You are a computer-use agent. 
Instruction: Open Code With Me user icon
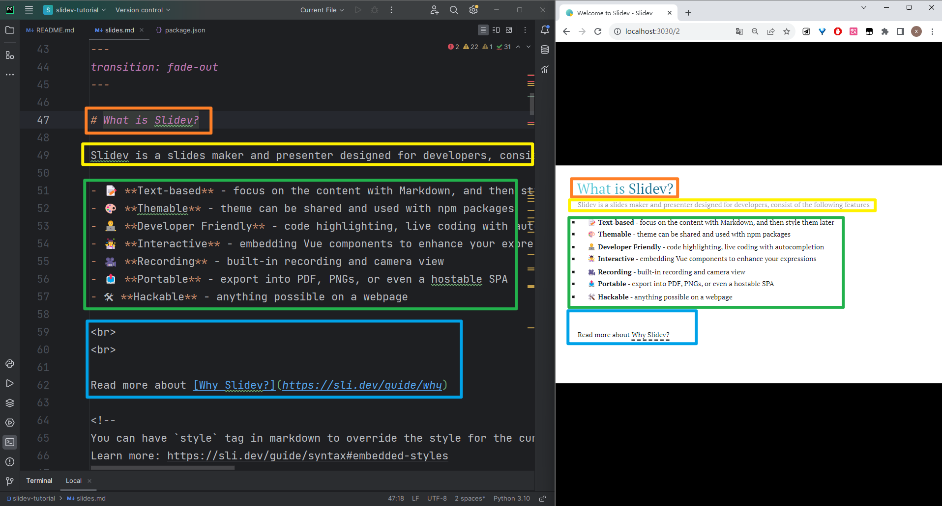pyautogui.click(x=434, y=10)
